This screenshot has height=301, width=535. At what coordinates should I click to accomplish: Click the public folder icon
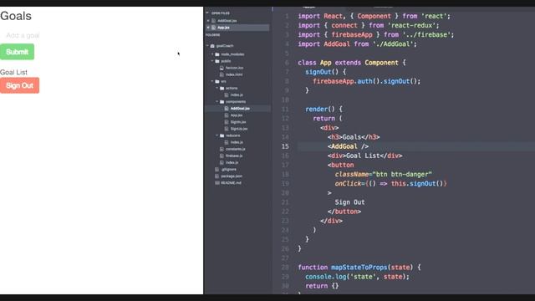tap(217, 61)
